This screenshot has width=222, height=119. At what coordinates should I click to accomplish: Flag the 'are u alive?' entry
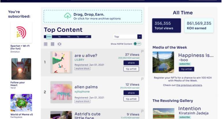click(142, 51)
